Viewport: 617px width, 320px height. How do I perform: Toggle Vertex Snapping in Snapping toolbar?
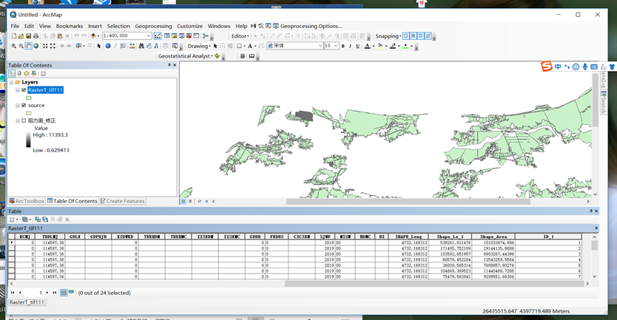tap(421, 35)
